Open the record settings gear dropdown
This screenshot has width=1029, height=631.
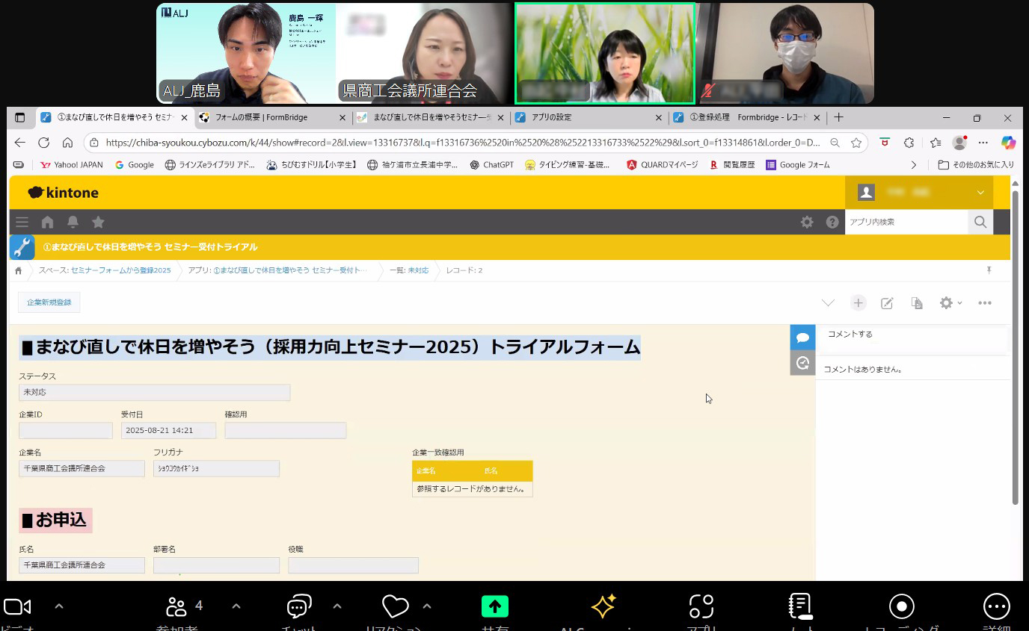[950, 302]
